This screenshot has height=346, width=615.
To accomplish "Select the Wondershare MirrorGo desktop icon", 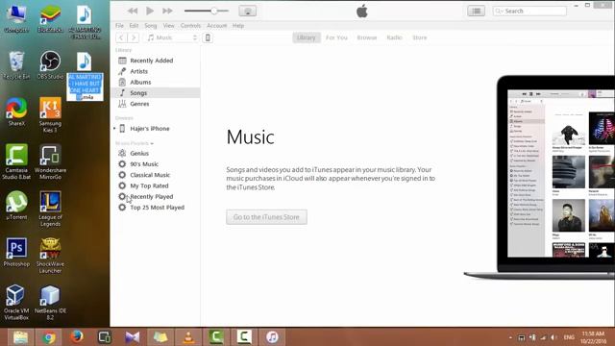I will (50, 162).
